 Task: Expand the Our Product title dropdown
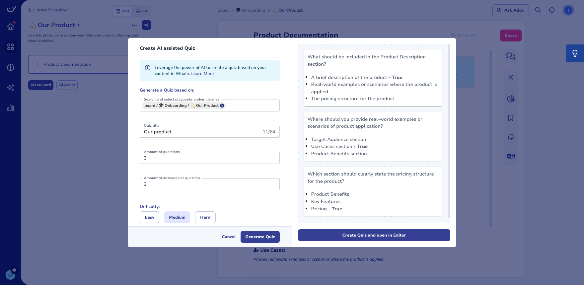point(79,25)
